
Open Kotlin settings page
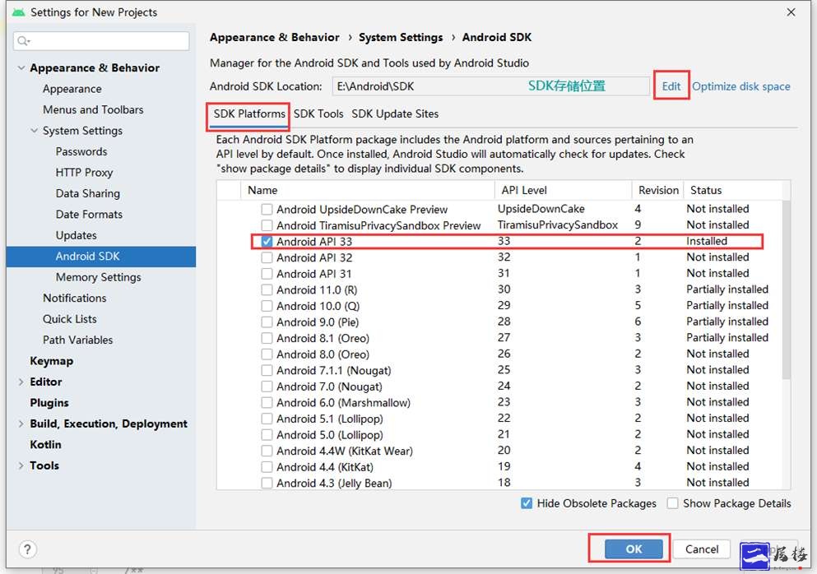click(46, 445)
